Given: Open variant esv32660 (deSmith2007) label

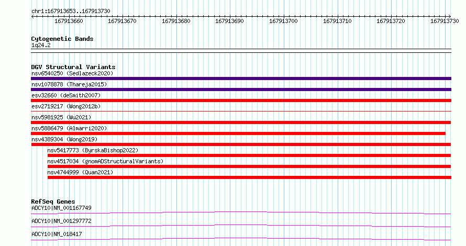Looking at the screenshot, I should [66, 95].
